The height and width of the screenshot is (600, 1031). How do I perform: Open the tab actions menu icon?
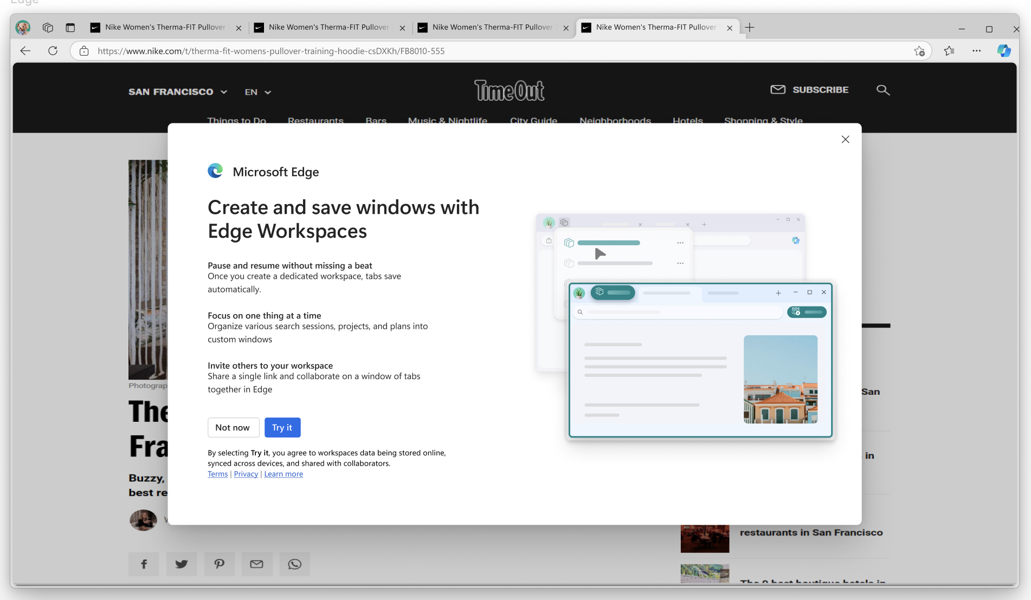(x=70, y=28)
